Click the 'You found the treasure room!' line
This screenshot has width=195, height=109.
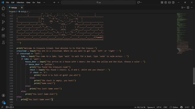50,67
